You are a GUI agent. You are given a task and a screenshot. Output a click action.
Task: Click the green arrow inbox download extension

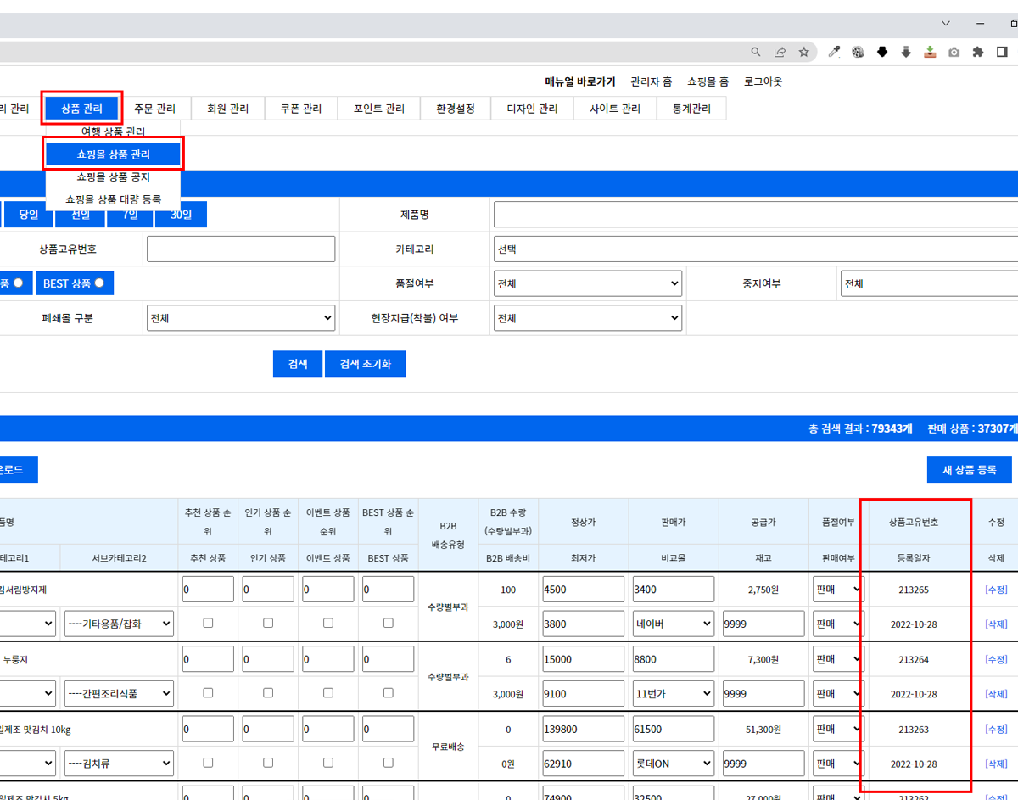[930, 52]
